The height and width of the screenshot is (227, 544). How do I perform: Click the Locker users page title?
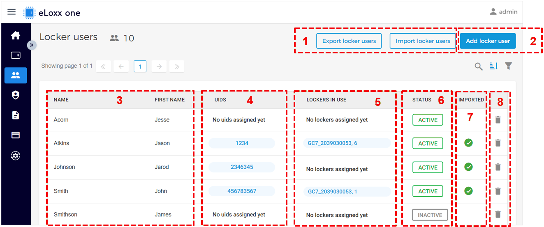[69, 37]
